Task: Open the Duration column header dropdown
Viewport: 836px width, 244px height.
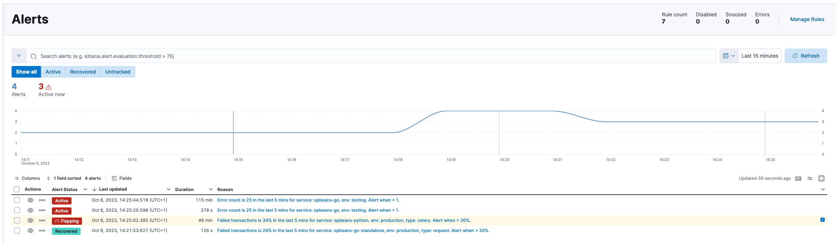Action: [210, 189]
